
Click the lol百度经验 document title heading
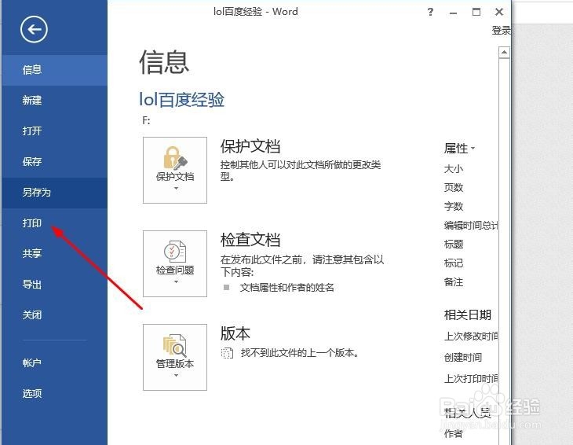click(181, 100)
